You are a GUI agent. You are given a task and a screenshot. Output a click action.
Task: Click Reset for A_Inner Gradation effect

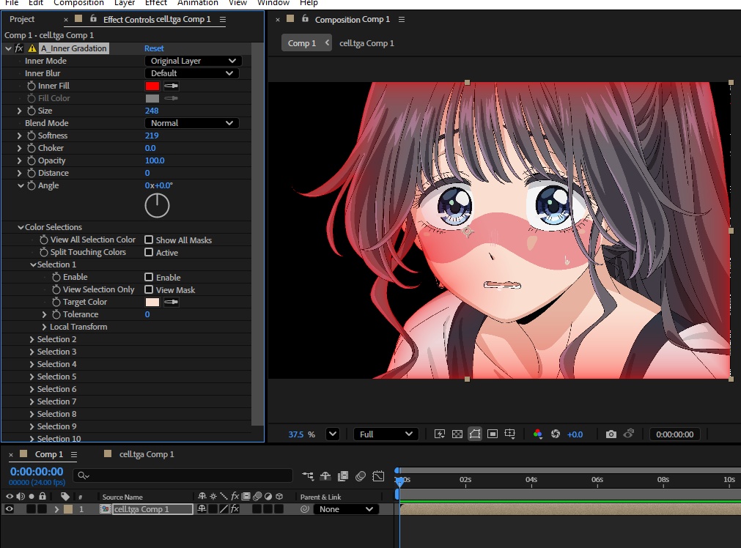point(154,48)
